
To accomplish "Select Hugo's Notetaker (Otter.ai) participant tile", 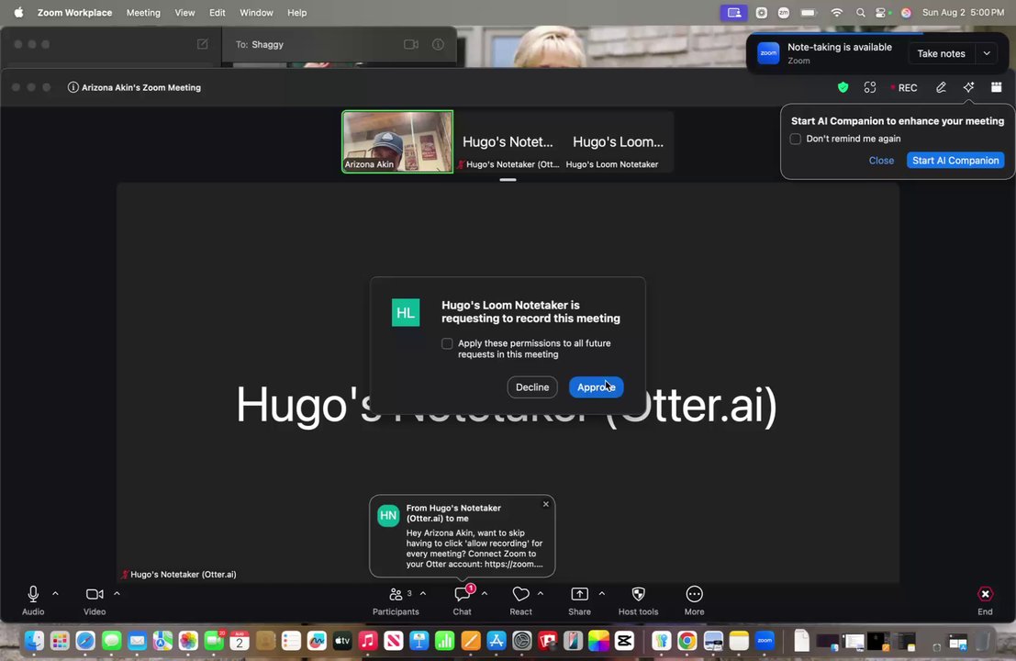I will tap(508, 141).
